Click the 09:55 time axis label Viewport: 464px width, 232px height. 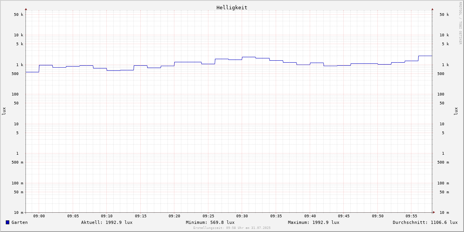411,216
